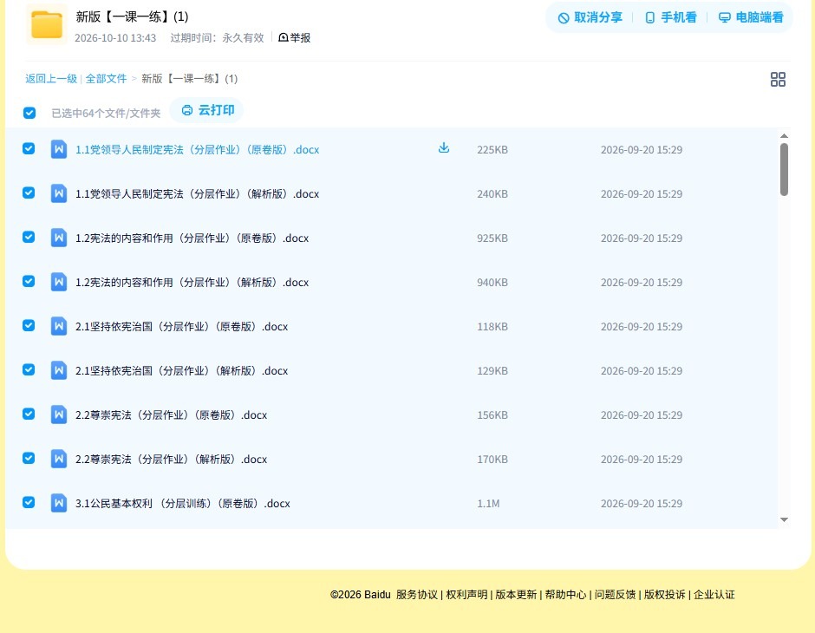Open 1.2宪法的内容和作用 解析版 file name
Image resolution: width=815 pixels, height=633 pixels.
point(192,282)
